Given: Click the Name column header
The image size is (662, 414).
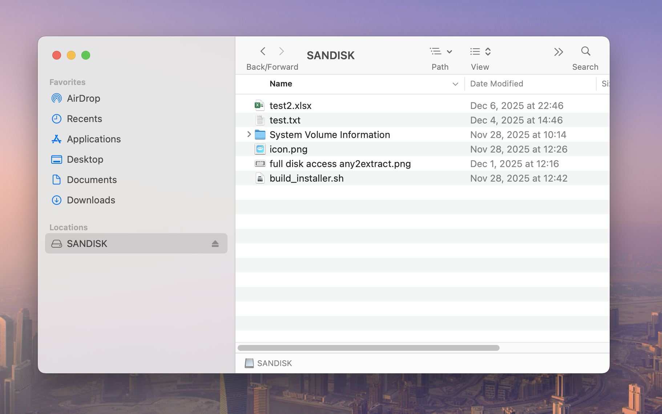Looking at the screenshot, I should (x=280, y=84).
